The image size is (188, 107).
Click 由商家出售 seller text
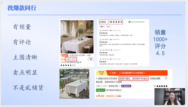113,86
